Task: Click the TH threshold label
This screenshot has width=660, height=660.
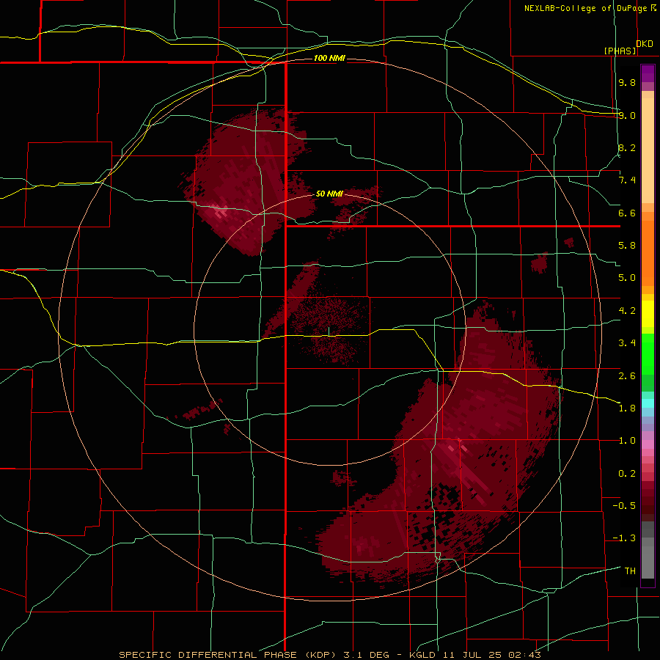Action: tap(630, 571)
